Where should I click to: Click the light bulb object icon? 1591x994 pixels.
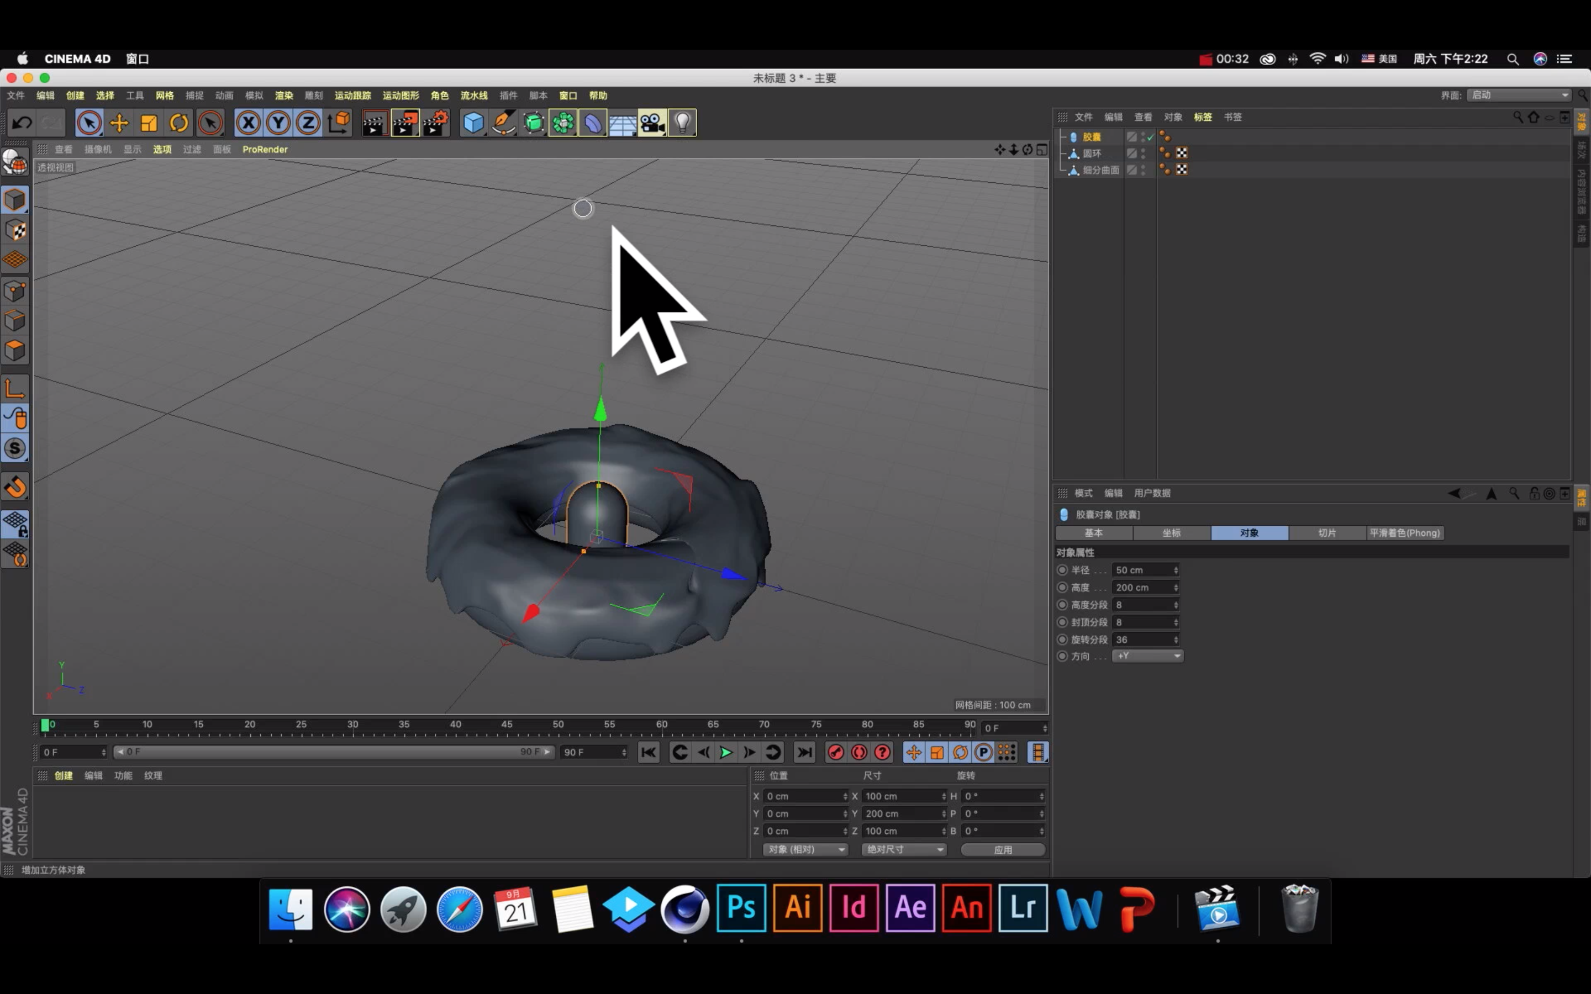pyautogui.click(x=682, y=123)
